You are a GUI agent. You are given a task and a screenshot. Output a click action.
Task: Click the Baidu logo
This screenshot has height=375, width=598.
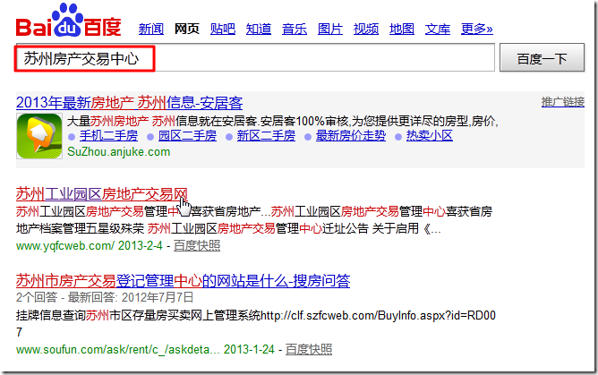click(69, 21)
